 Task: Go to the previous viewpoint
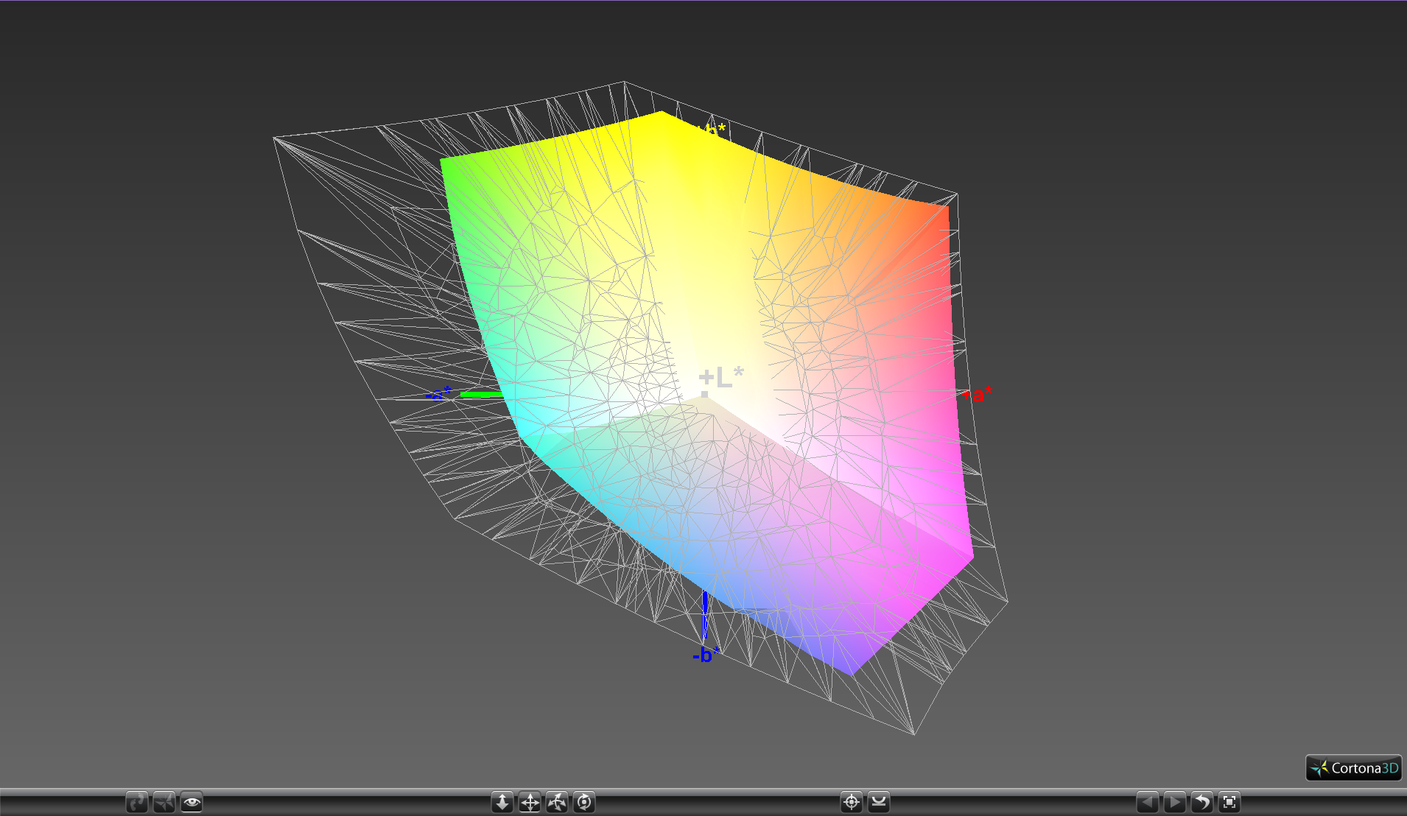1147,802
